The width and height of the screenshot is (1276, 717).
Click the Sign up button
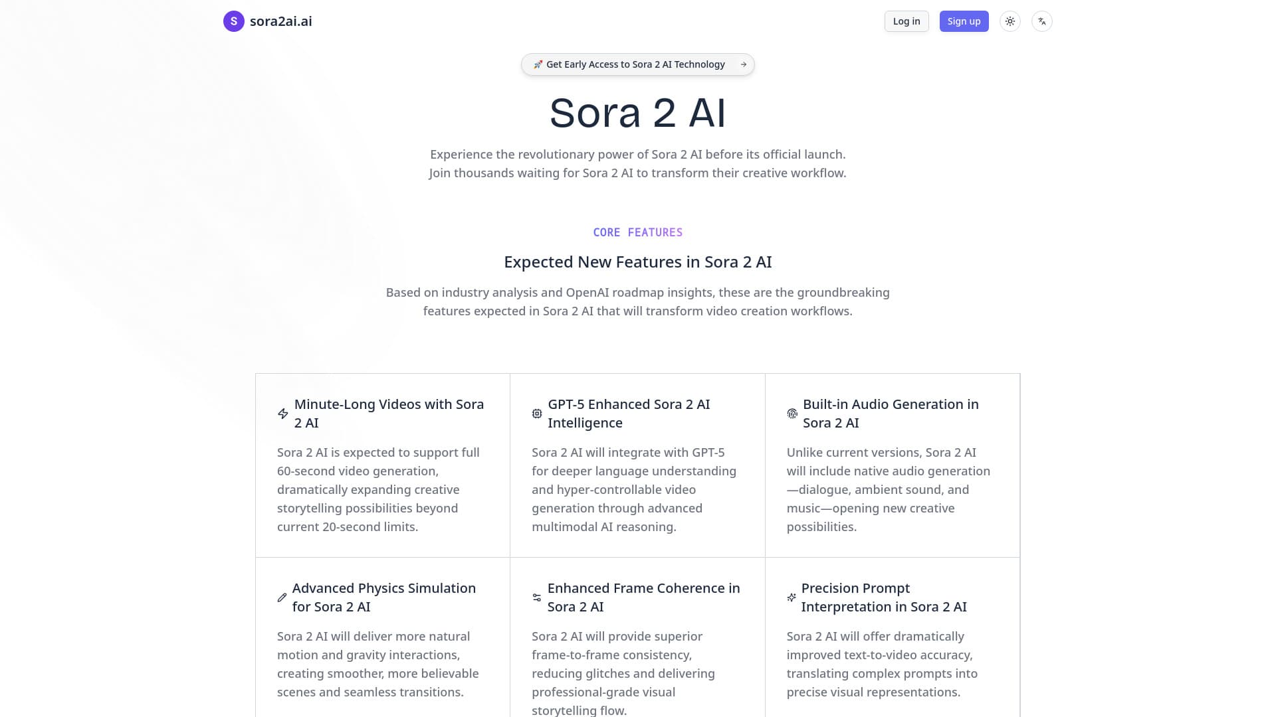click(x=964, y=21)
